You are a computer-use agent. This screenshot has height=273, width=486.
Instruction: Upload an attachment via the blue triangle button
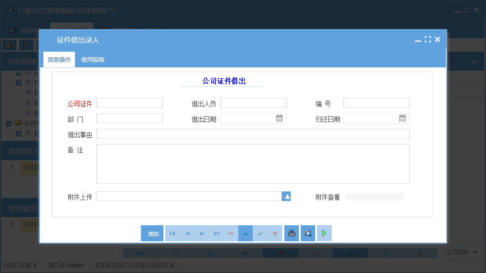pyautogui.click(x=286, y=196)
